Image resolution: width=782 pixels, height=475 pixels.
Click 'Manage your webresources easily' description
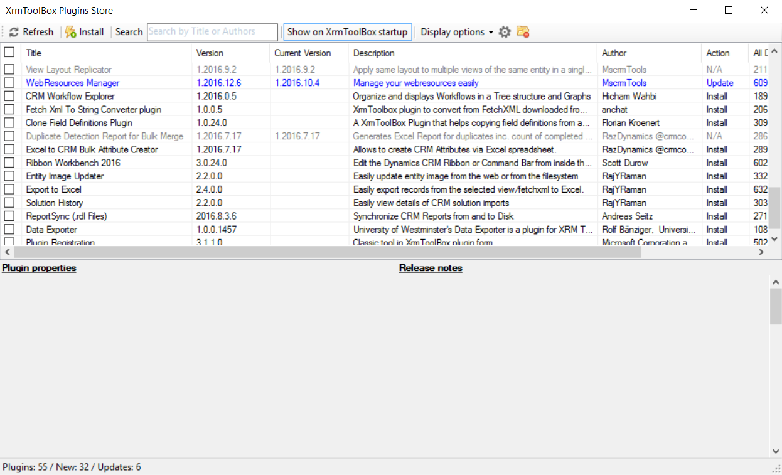[415, 83]
